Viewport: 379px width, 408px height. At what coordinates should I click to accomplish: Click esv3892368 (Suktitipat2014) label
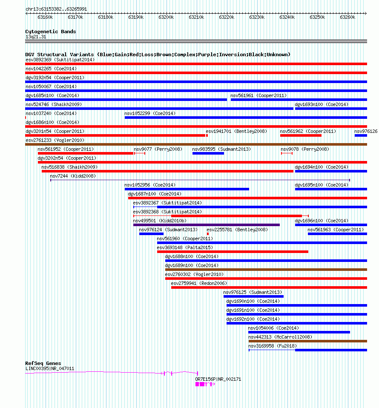167,212
